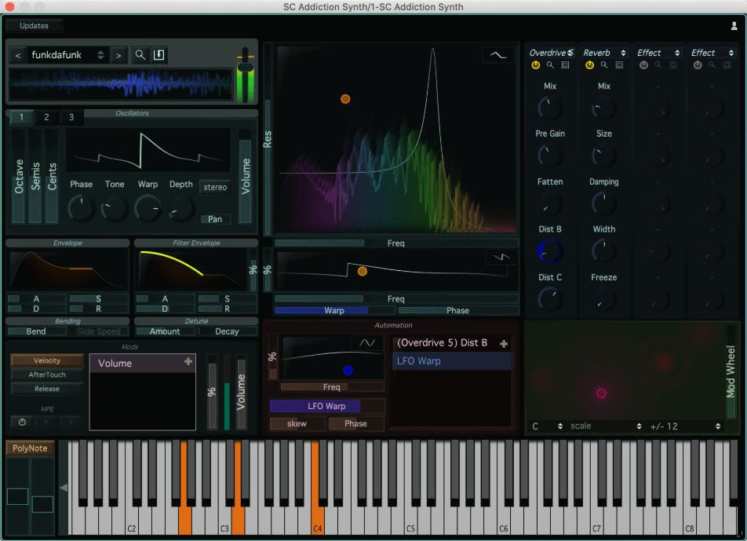Toggle stereo mode for oscillator 1
Image resolution: width=747 pixels, height=541 pixels.
point(215,188)
